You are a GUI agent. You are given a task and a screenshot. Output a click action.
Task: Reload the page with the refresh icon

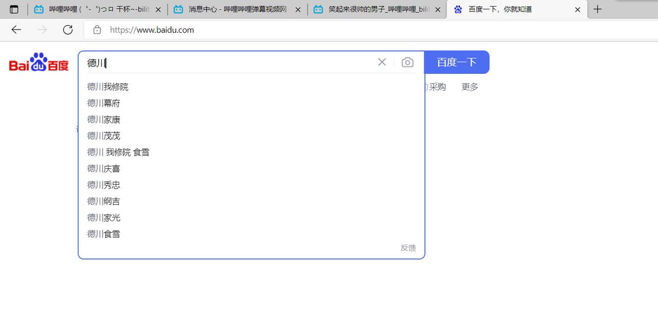(68, 30)
